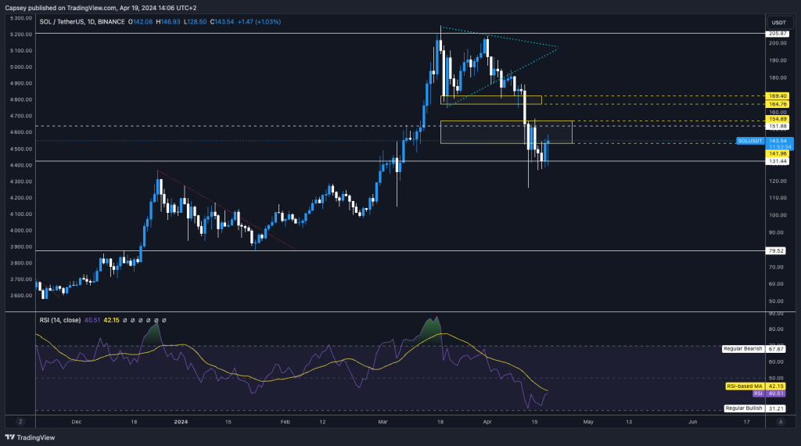Click the May label on the time axis

(x=588, y=421)
